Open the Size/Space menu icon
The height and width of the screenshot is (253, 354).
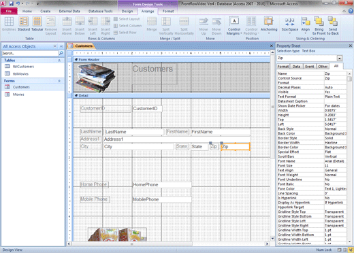290,22
